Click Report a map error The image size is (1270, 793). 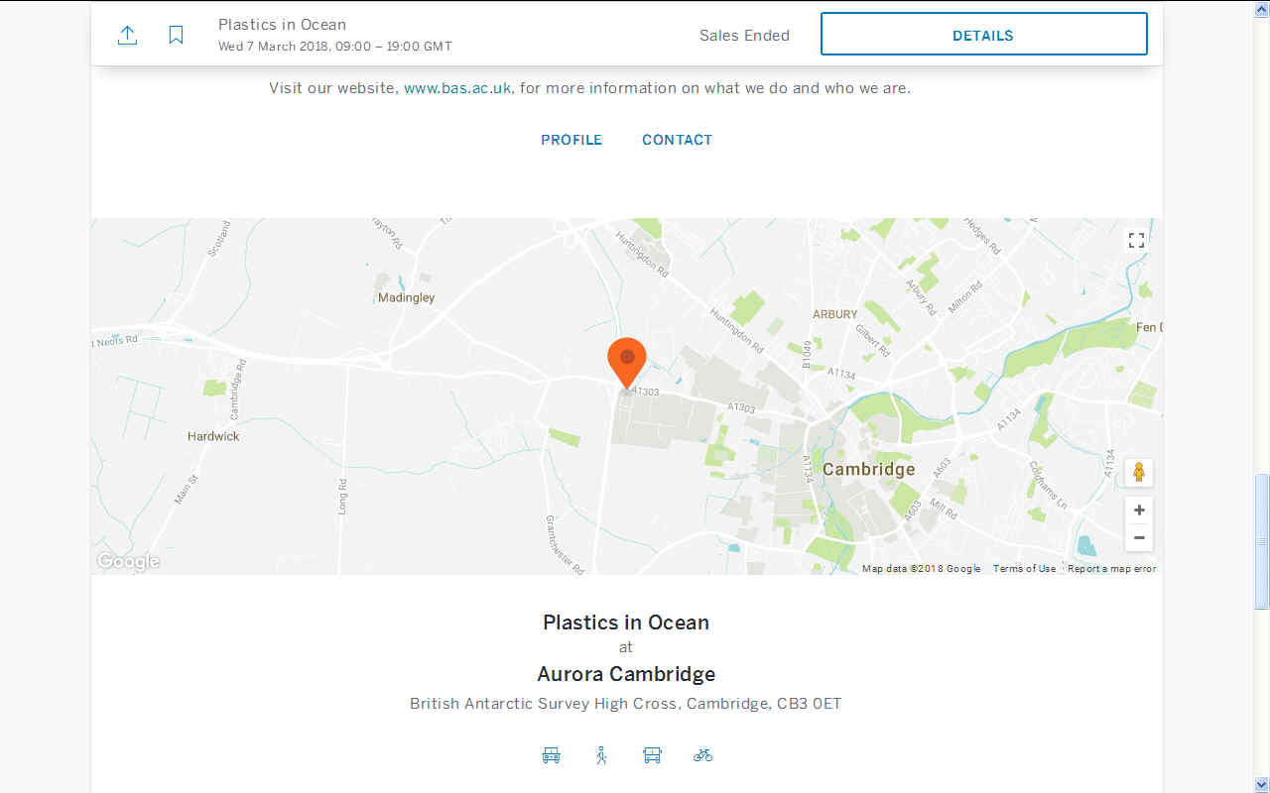(x=1111, y=569)
